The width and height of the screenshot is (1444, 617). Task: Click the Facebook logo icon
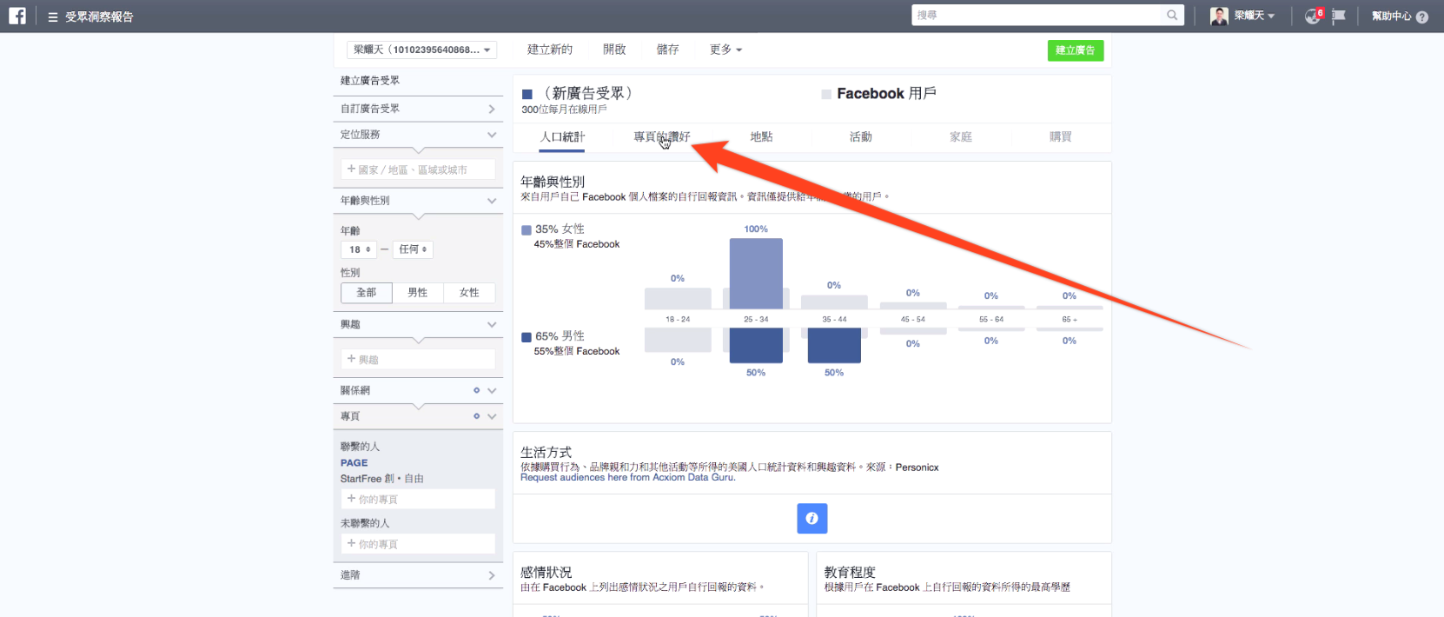(17, 16)
